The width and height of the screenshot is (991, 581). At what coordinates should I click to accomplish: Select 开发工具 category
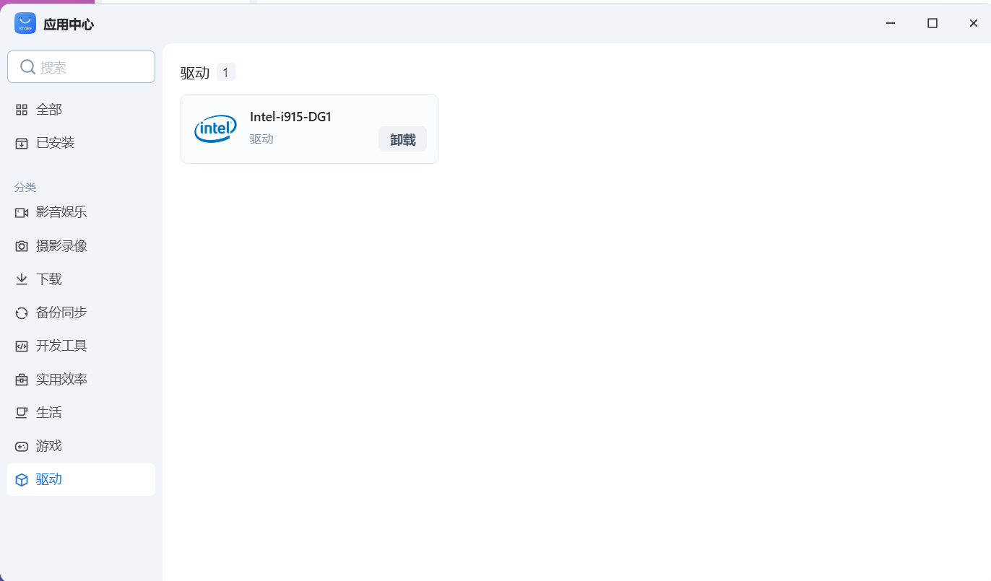81,346
